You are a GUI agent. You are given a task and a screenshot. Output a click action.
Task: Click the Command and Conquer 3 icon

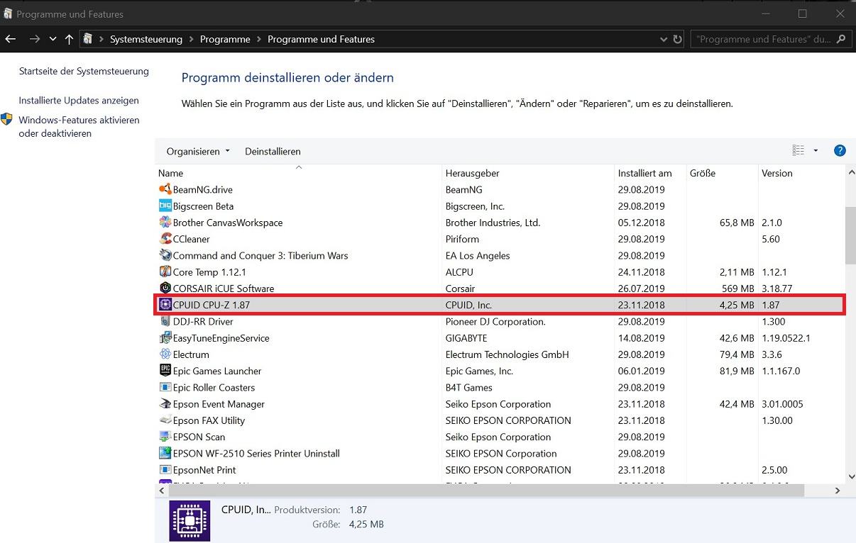(165, 255)
